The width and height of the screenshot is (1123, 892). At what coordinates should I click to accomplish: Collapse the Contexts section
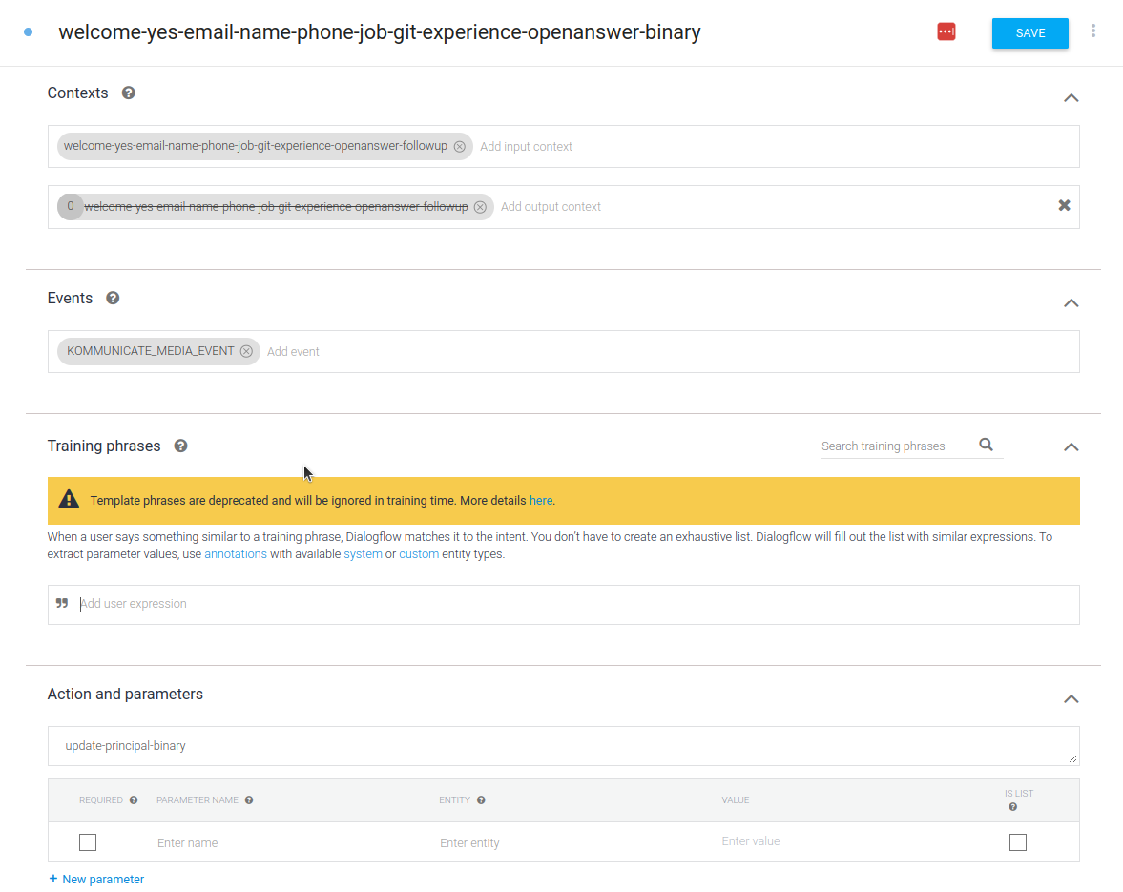(1071, 98)
